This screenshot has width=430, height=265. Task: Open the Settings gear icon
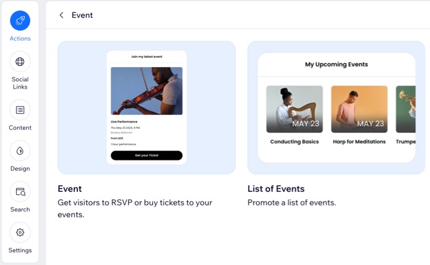pyautogui.click(x=20, y=232)
